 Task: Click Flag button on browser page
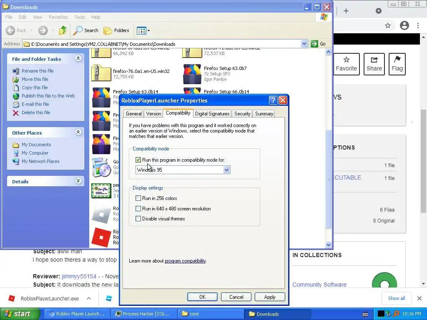coord(397,64)
